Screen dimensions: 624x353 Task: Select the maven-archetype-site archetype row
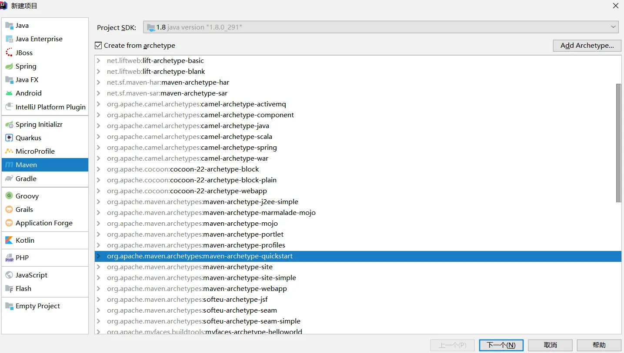pos(238,267)
